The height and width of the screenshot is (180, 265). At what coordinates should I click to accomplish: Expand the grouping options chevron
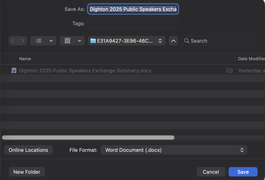pos(79,41)
